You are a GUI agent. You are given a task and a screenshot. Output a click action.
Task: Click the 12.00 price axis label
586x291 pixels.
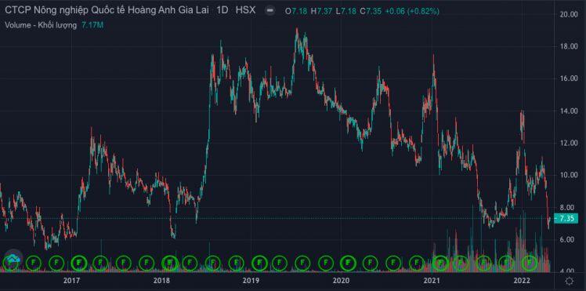570,143
